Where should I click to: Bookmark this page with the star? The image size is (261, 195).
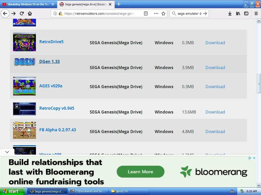[x=163, y=13]
